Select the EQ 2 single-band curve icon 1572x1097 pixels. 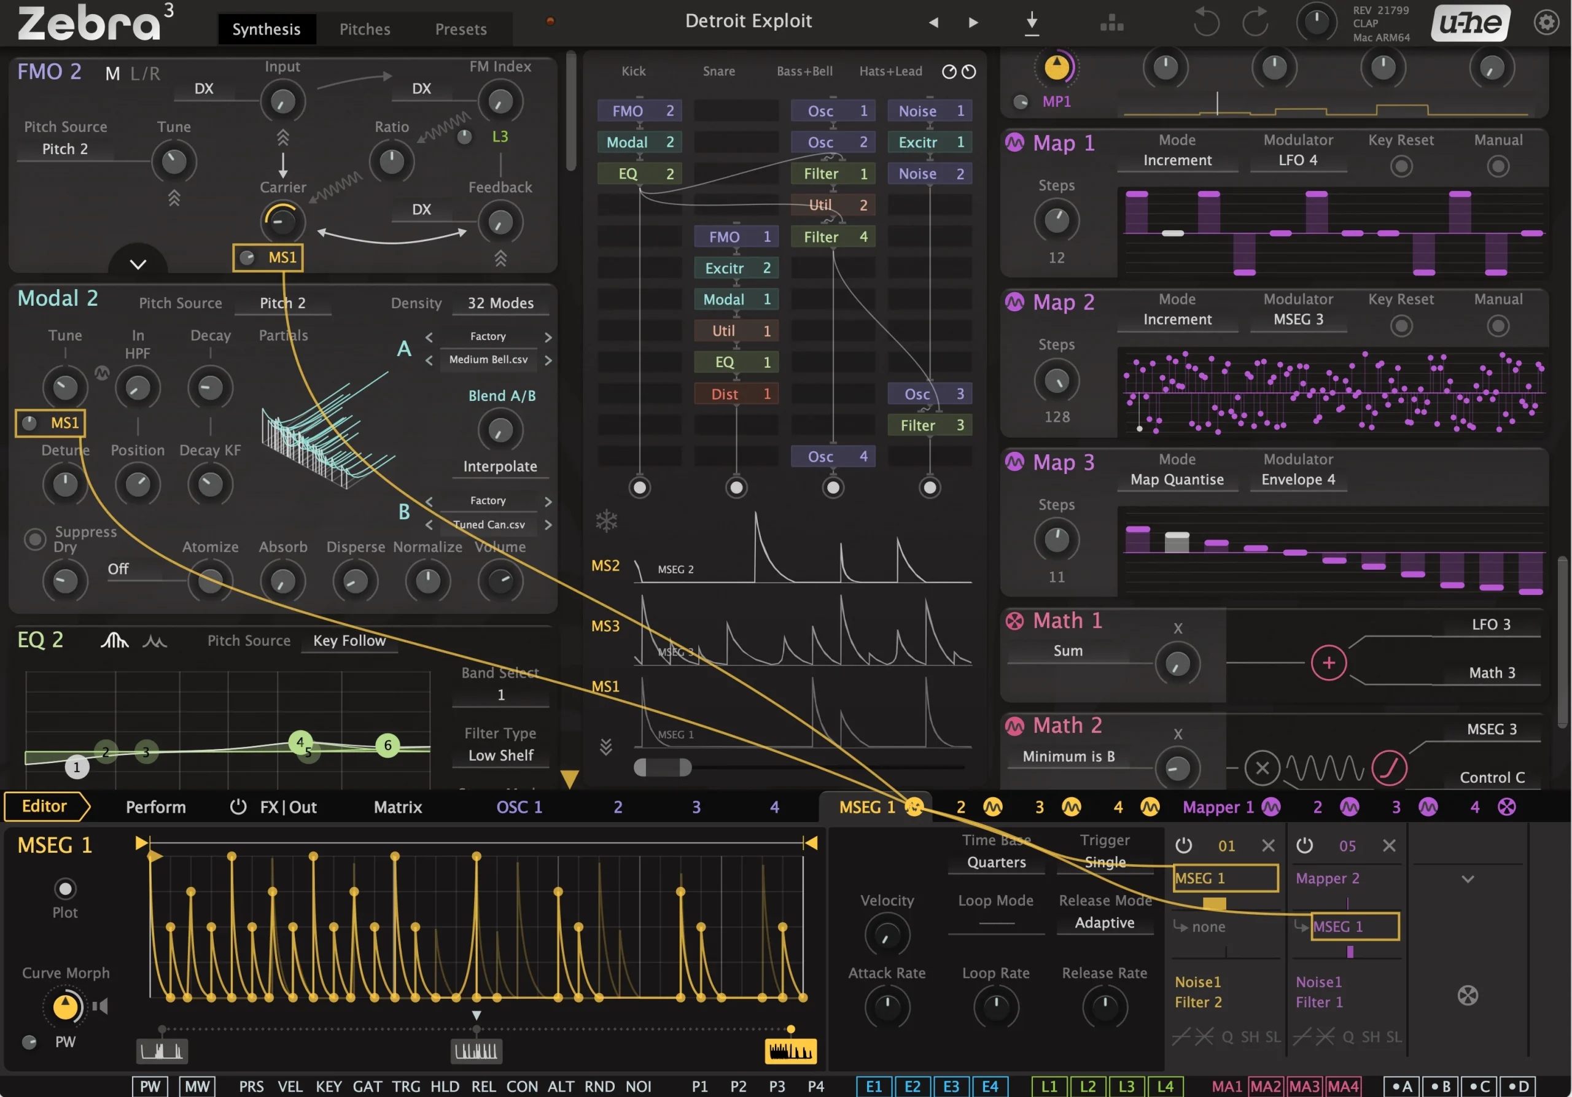coord(114,640)
